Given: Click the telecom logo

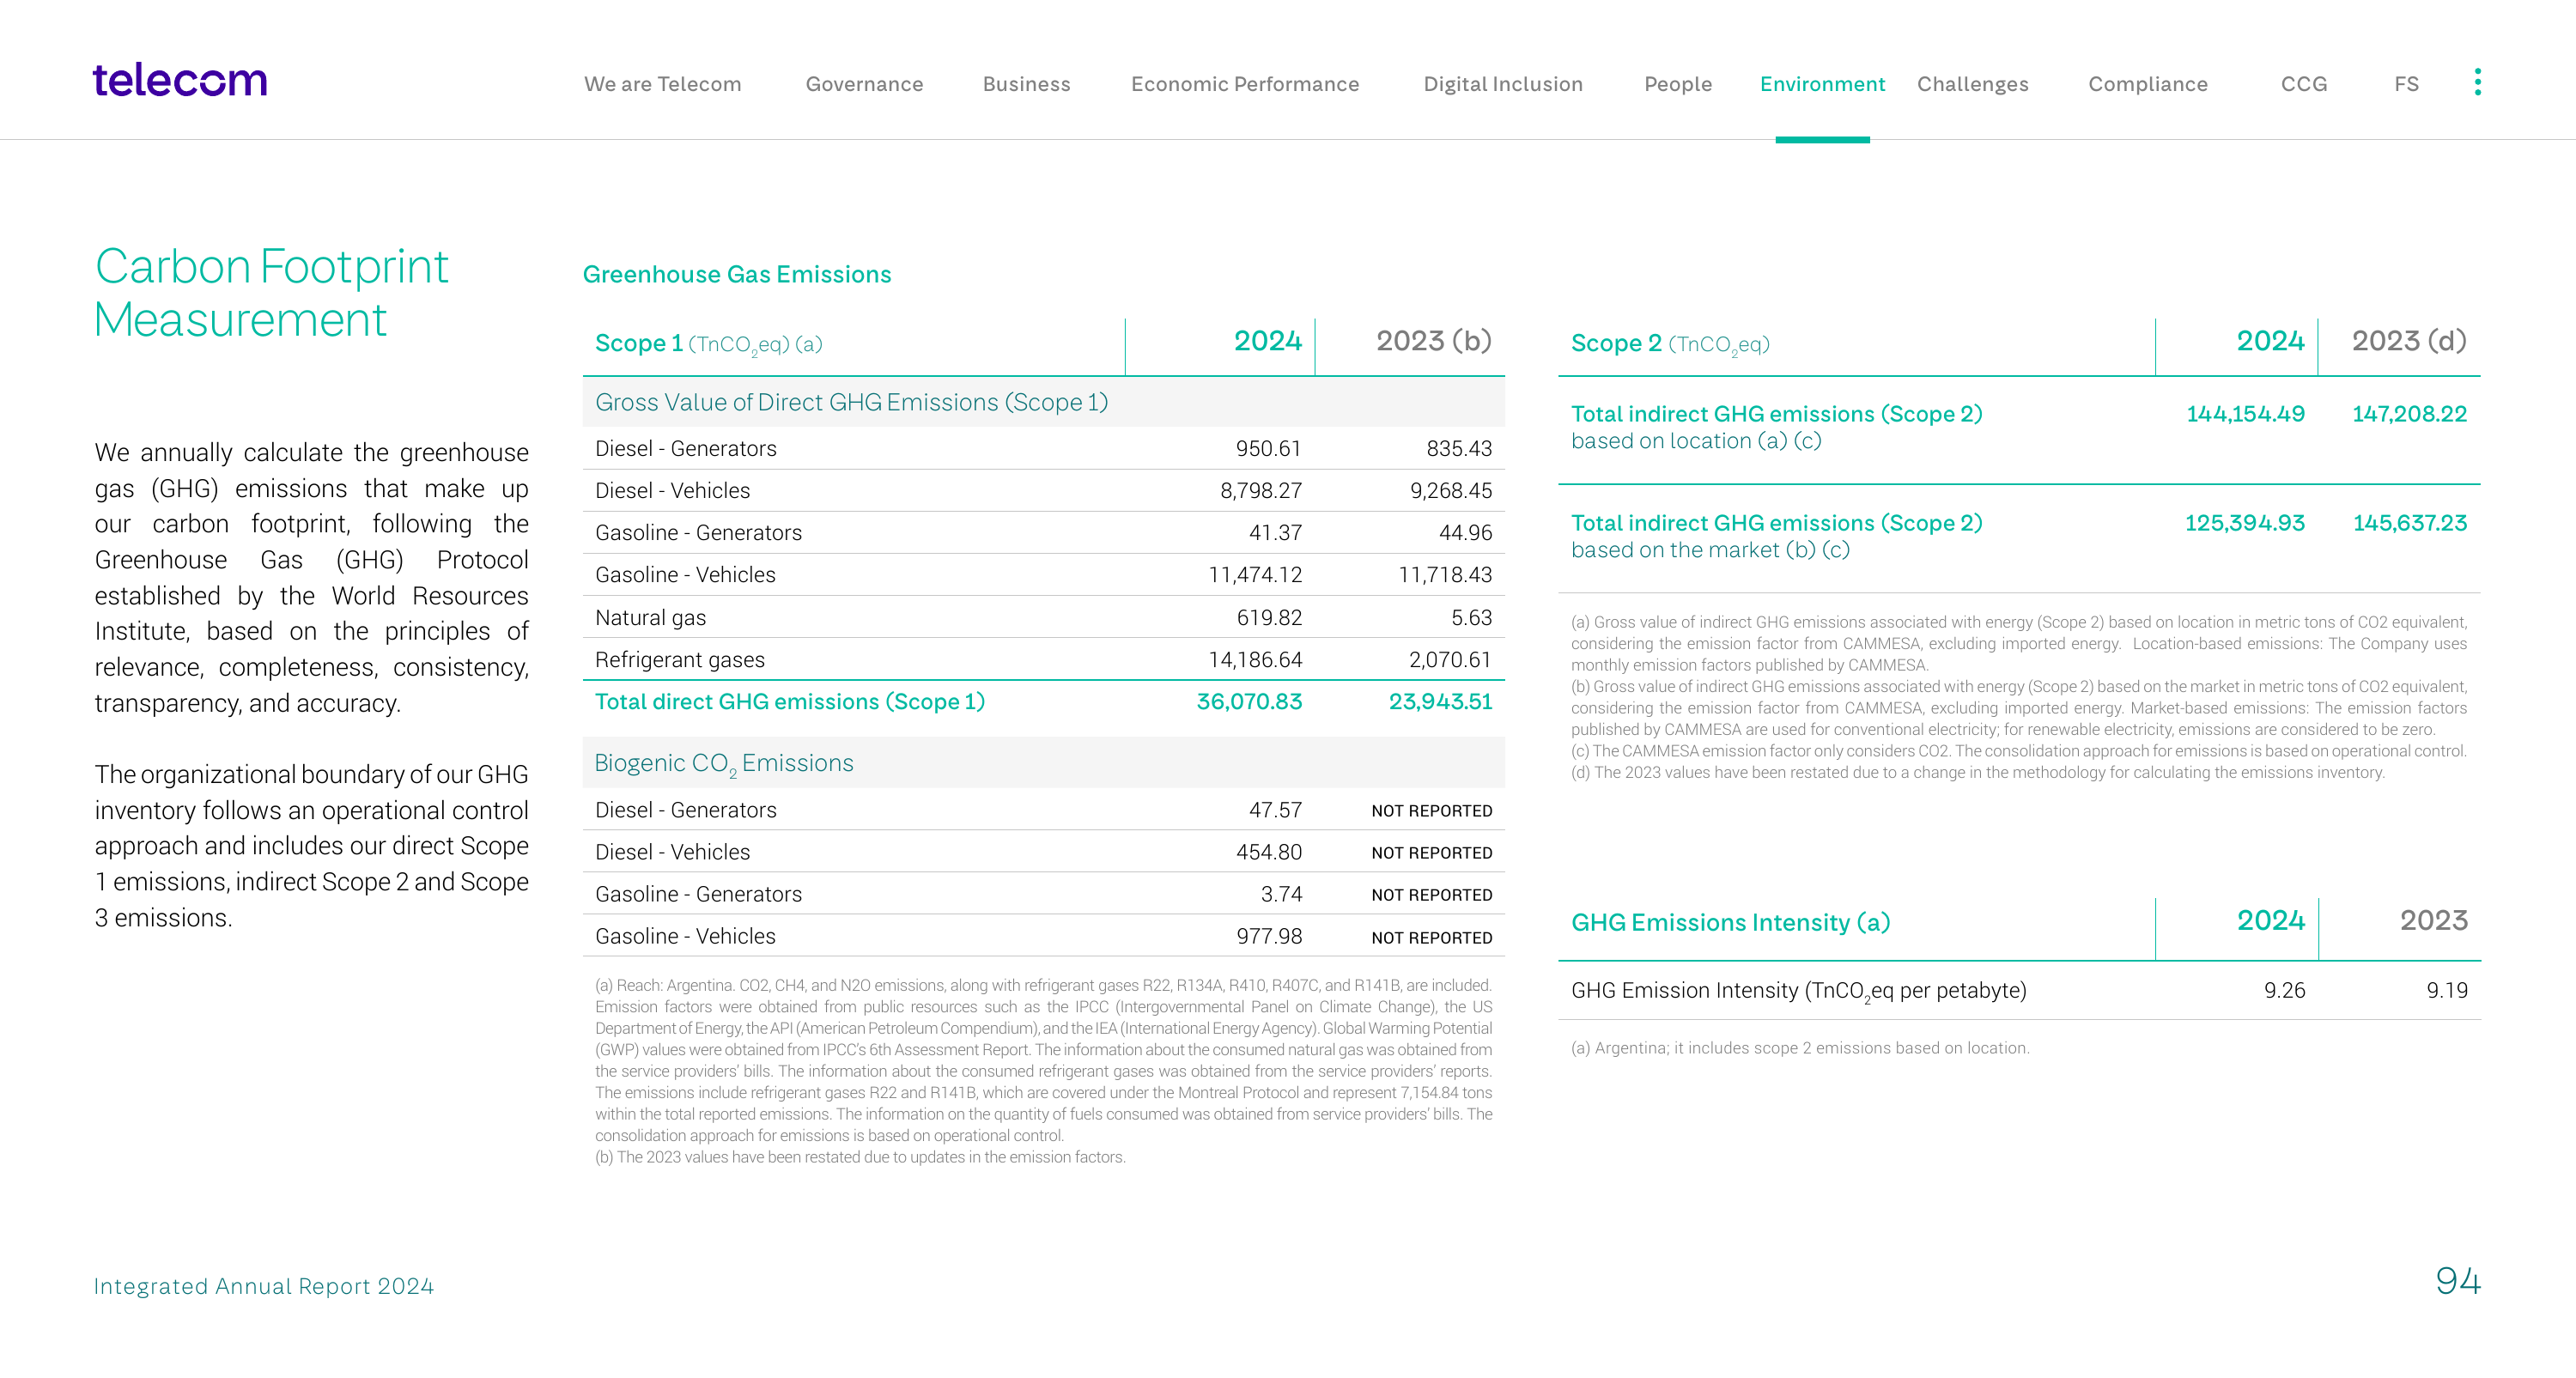Looking at the screenshot, I should 180,80.
